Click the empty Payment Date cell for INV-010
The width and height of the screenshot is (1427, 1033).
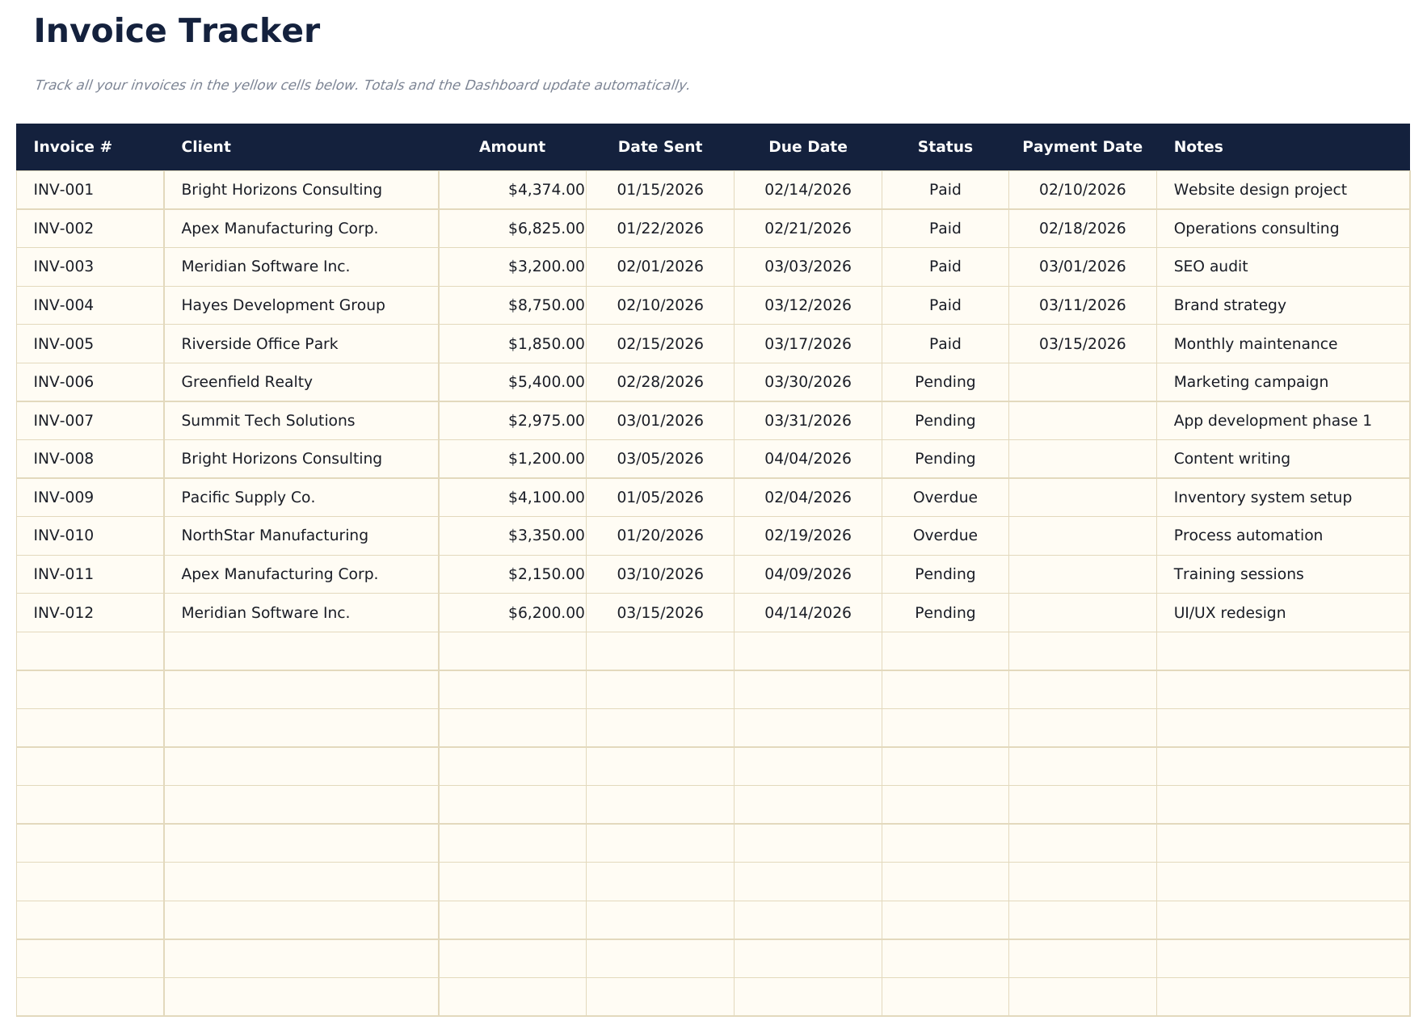(x=1082, y=535)
